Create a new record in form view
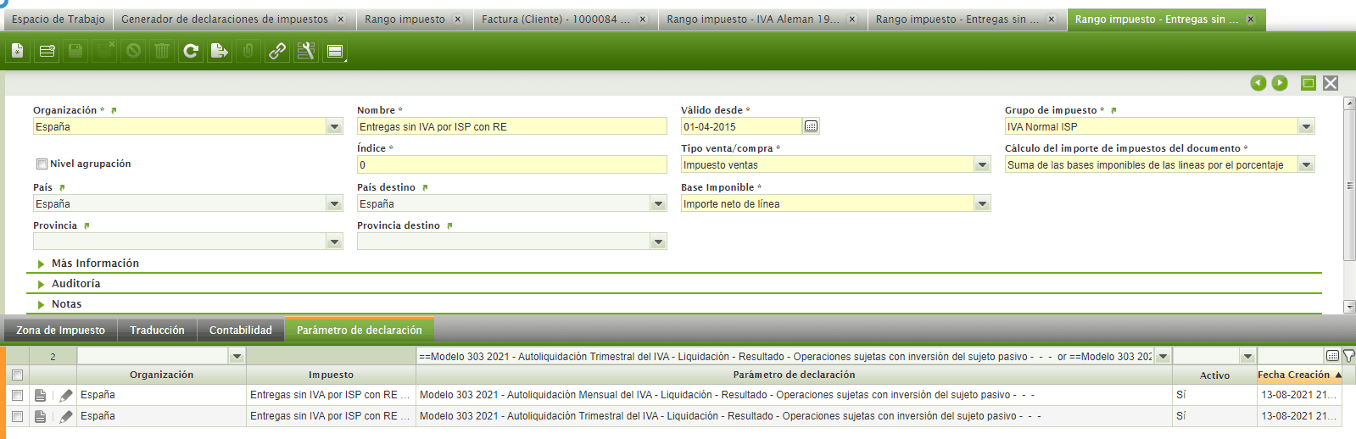Viewport: 1356px width, 439px height. click(17, 52)
